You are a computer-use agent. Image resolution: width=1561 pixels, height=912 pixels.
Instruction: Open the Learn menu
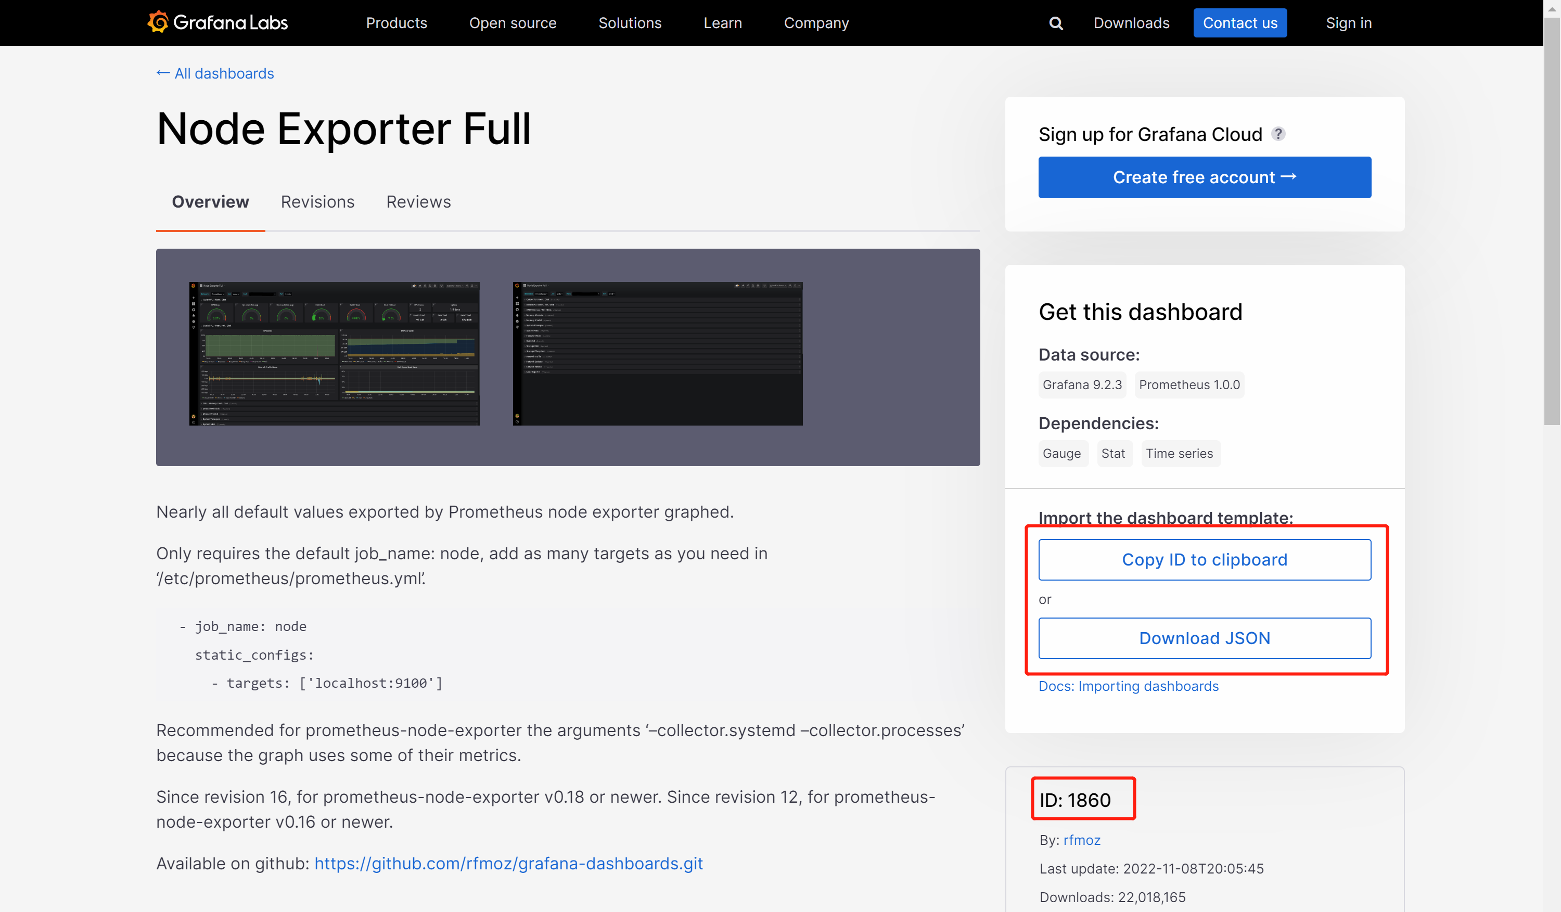pyautogui.click(x=722, y=23)
